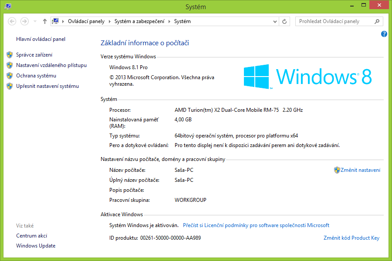Click the shield icon beside Správce zařízení
The image size is (392, 261).
coord(10,55)
